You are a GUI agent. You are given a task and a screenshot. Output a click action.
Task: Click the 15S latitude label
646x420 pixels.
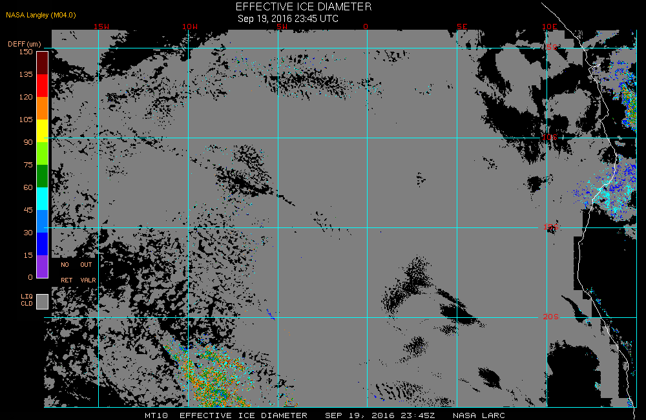551,227
